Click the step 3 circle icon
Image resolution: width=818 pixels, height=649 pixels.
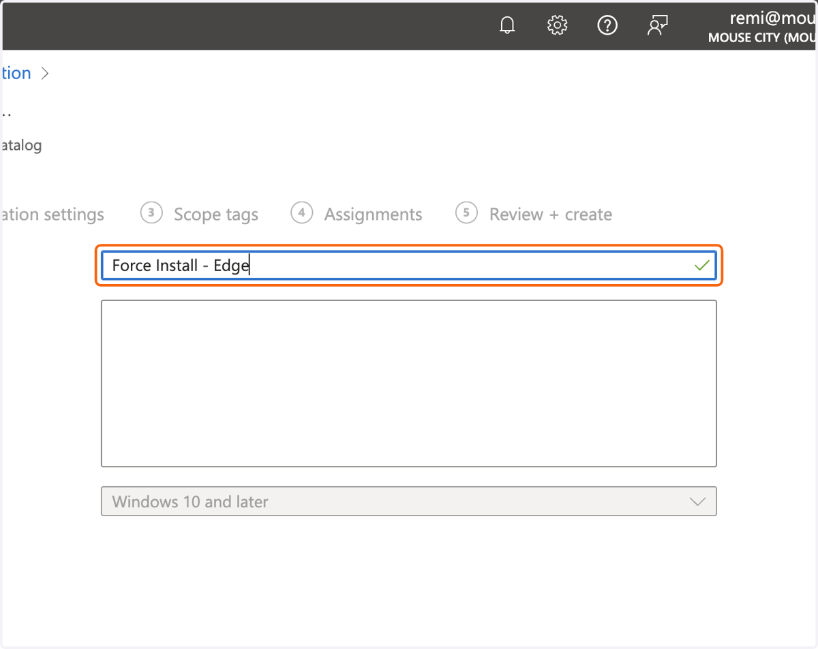click(151, 213)
